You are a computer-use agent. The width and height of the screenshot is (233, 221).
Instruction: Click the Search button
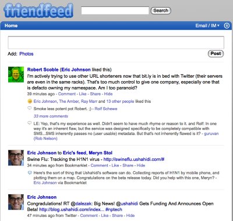[x=161, y=11]
